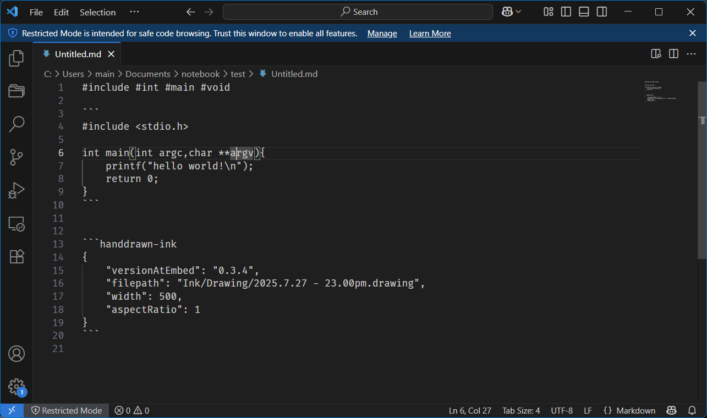This screenshot has height=418, width=707.
Task: Split the editor to the right
Action: click(x=673, y=53)
